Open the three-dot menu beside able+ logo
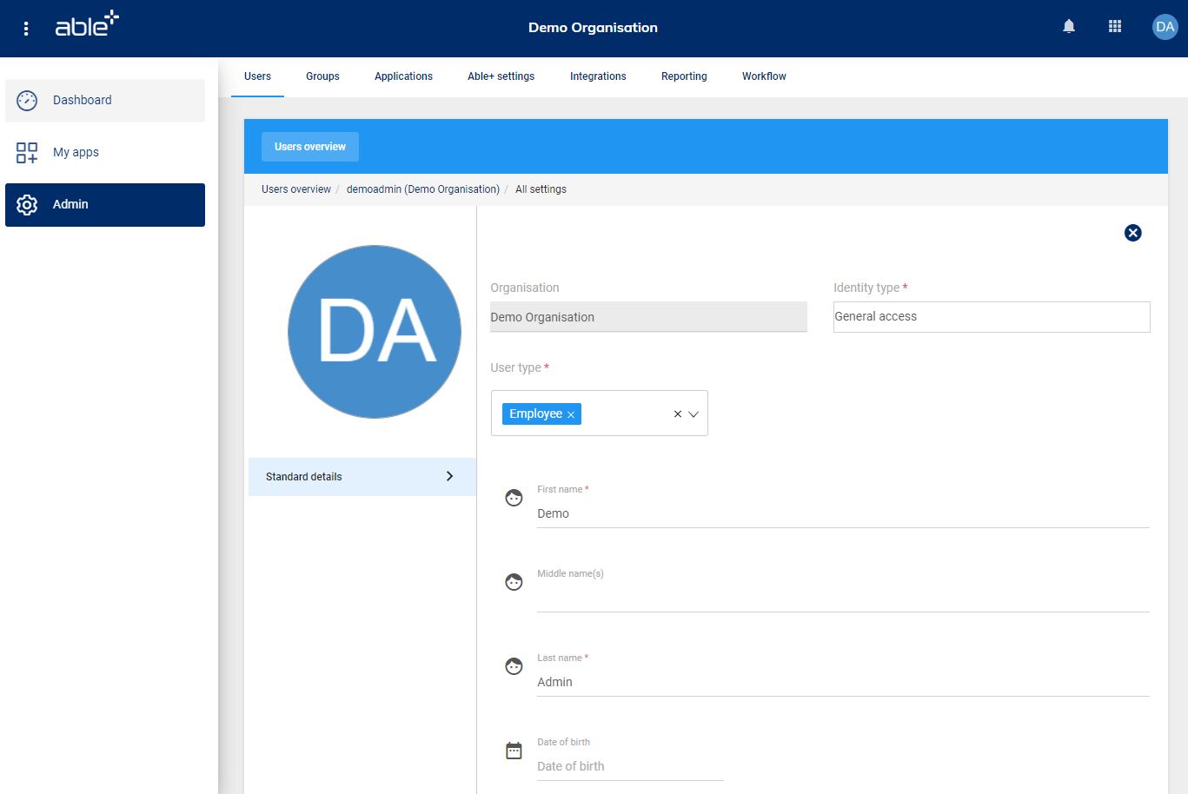The image size is (1188, 794). (x=26, y=29)
